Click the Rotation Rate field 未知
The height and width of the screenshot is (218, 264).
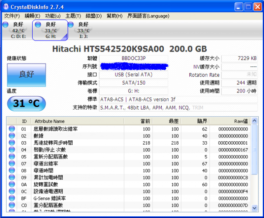pyautogui.click(x=239, y=75)
